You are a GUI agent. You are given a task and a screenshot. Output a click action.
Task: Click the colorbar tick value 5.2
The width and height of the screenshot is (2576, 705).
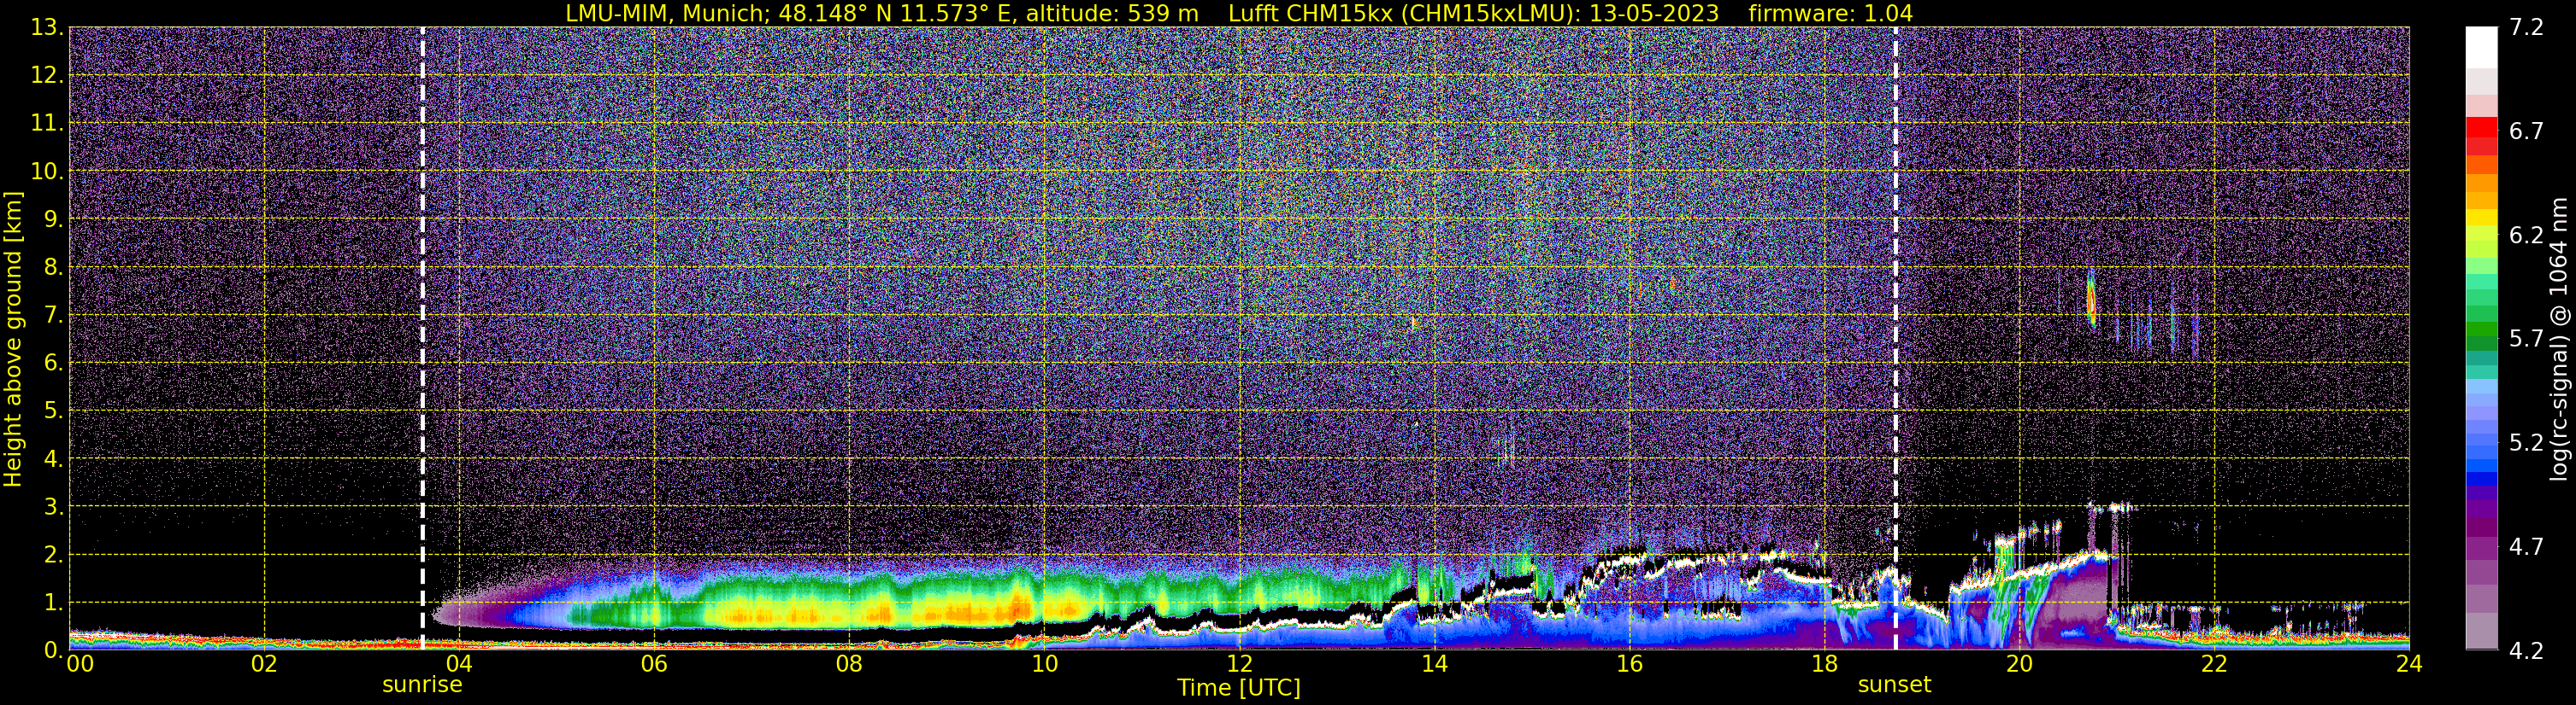pos(2526,443)
